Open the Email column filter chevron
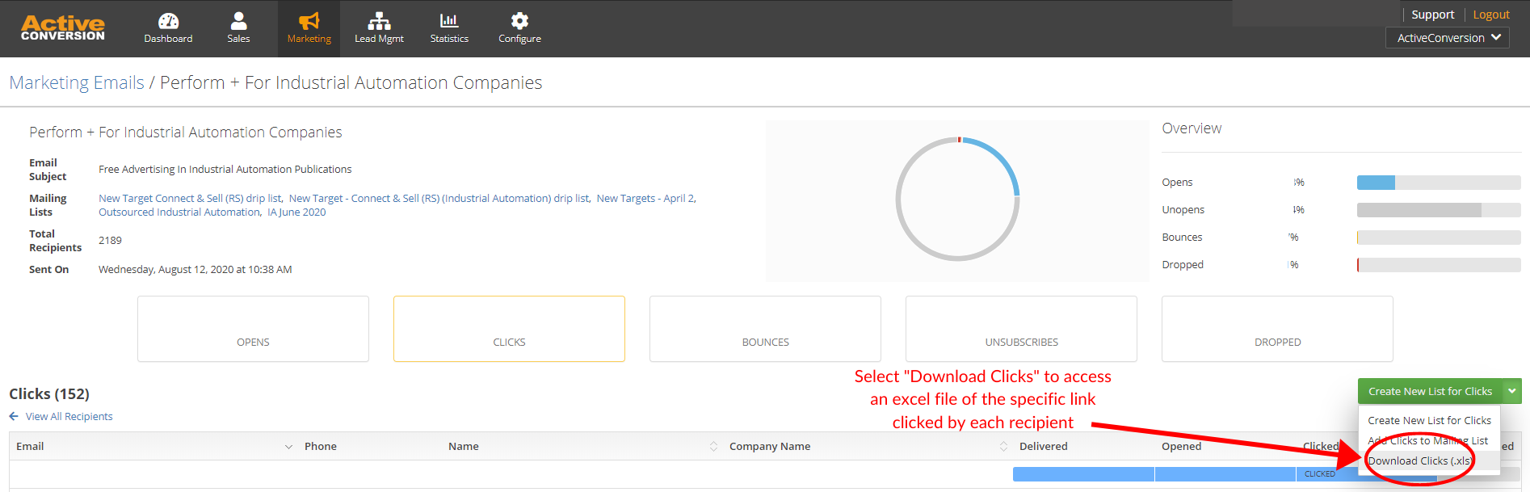Image resolution: width=1530 pixels, height=492 pixels. coord(288,447)
